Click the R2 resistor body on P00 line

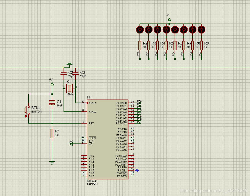140,46
